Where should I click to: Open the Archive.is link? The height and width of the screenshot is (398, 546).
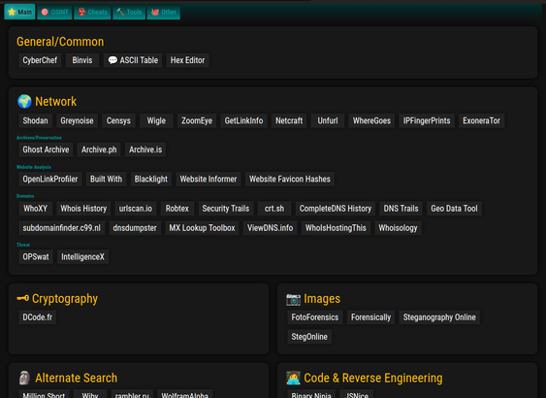[145, 149]
